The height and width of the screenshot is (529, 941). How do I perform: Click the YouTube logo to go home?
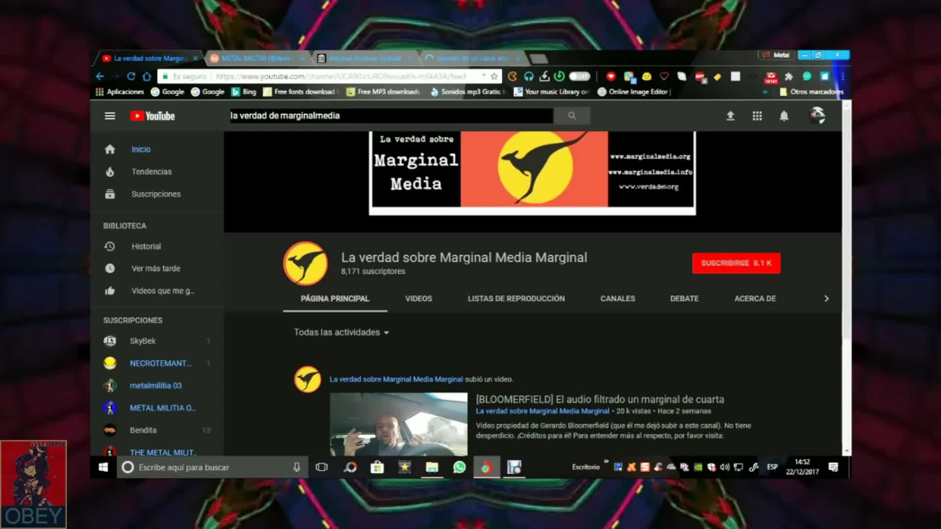tap(151, 116)
